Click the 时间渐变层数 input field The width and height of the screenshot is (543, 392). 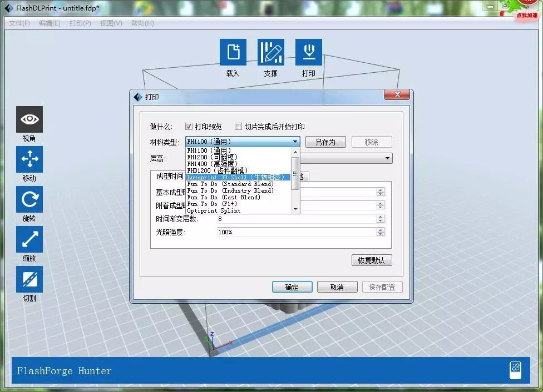coord(297,219)
